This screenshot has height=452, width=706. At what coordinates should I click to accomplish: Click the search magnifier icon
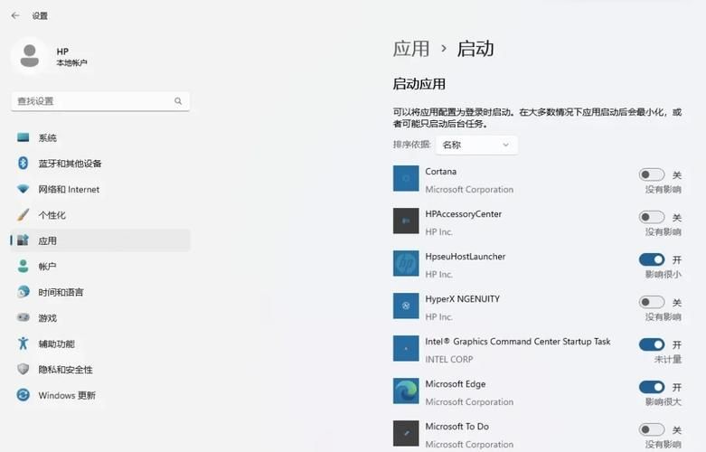(178, 101)
